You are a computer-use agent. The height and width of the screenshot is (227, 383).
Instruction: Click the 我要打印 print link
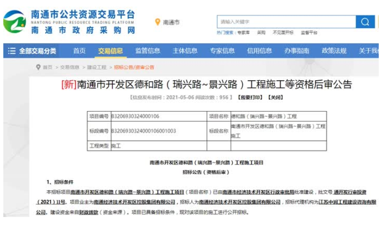pyautogui.click(x=251, y=97)
